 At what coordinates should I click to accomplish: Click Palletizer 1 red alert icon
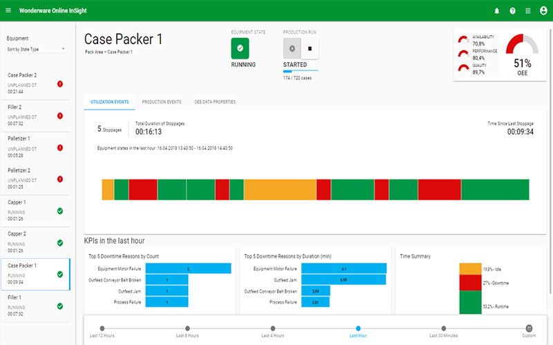60,148
